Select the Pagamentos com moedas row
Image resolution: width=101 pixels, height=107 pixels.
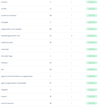coord(50,29)
